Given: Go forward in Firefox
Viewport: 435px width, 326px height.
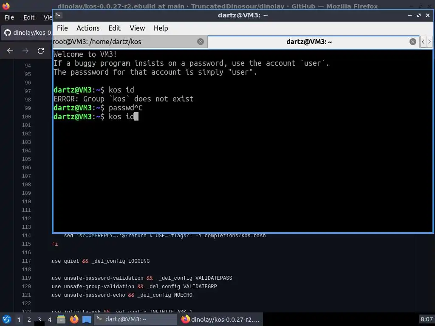Looking at the screenshot, I should click(x=25, y=51).
